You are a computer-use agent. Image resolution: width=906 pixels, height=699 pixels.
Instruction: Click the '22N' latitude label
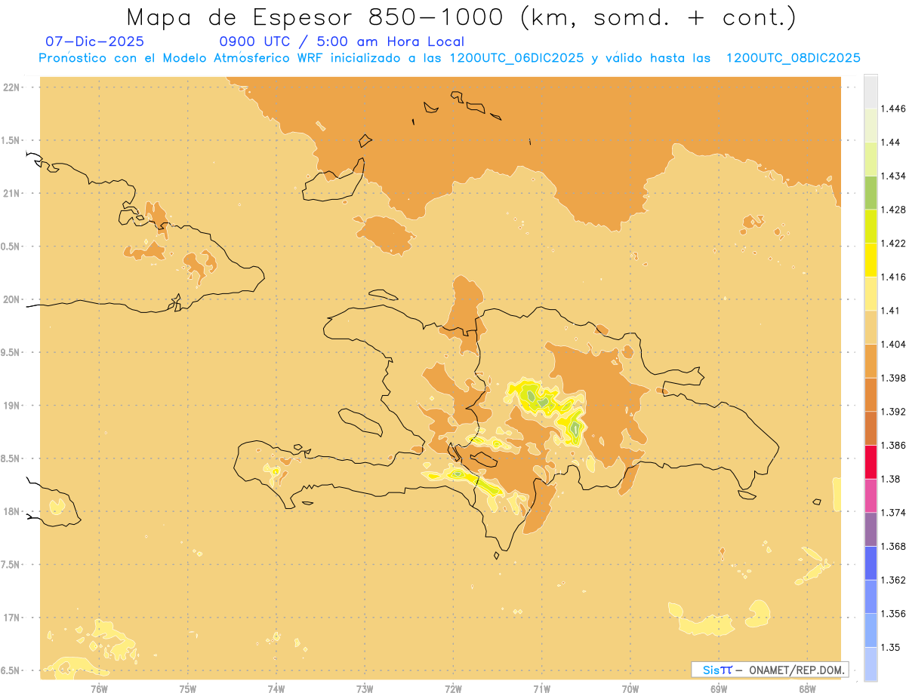[11, 87]
